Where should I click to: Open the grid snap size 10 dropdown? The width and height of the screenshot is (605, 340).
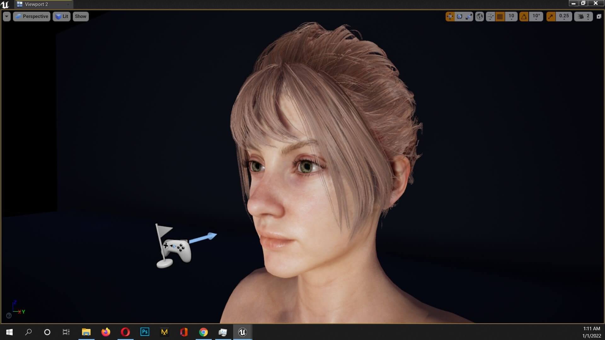point(511,16)
